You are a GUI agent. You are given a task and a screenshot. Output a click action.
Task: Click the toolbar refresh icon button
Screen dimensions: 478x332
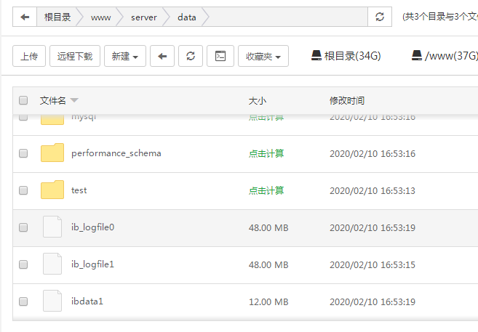(191, 56)
